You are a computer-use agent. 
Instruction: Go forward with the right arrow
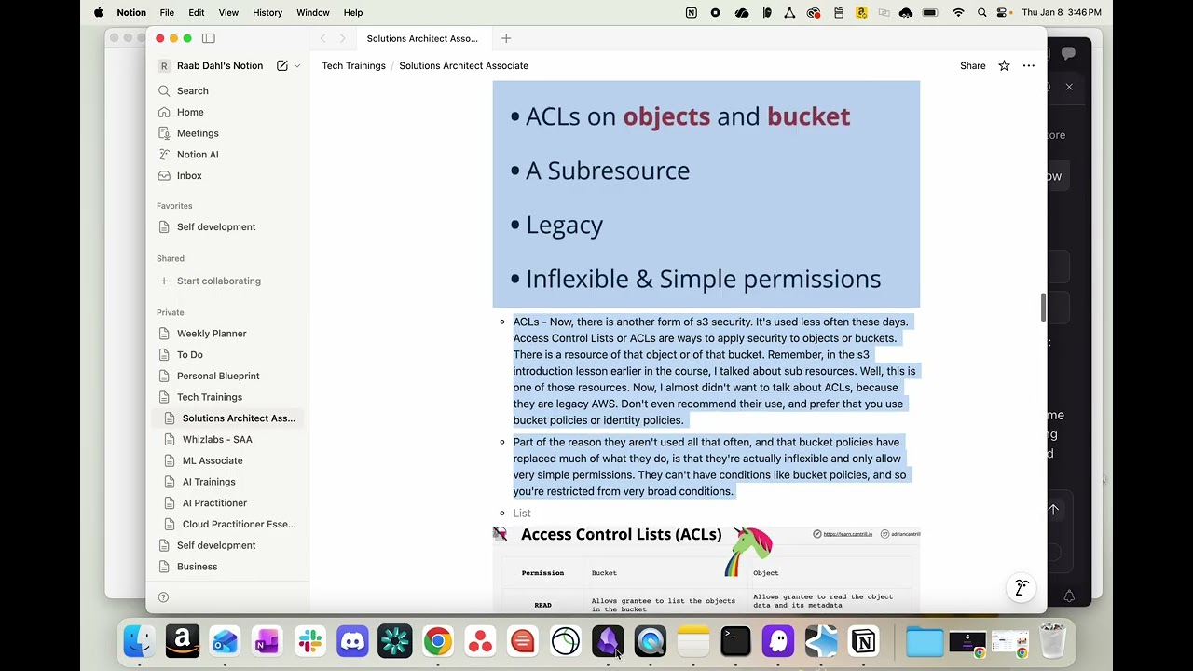(x=342, y=38)
